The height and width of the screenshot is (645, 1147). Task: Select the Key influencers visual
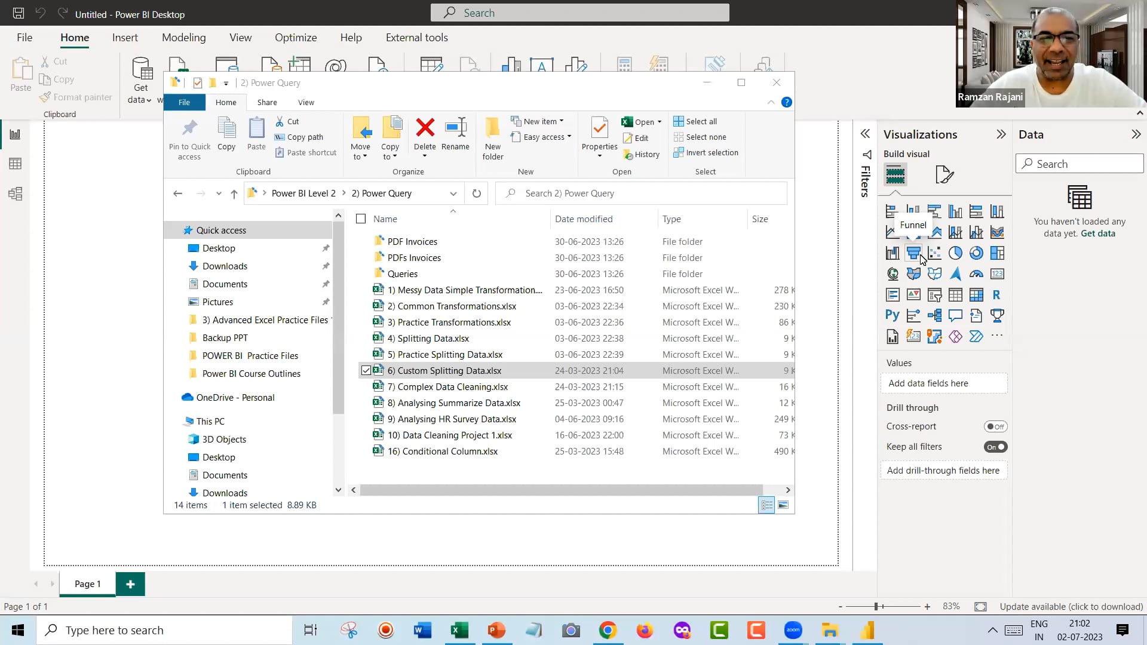(x=913, y=315)
